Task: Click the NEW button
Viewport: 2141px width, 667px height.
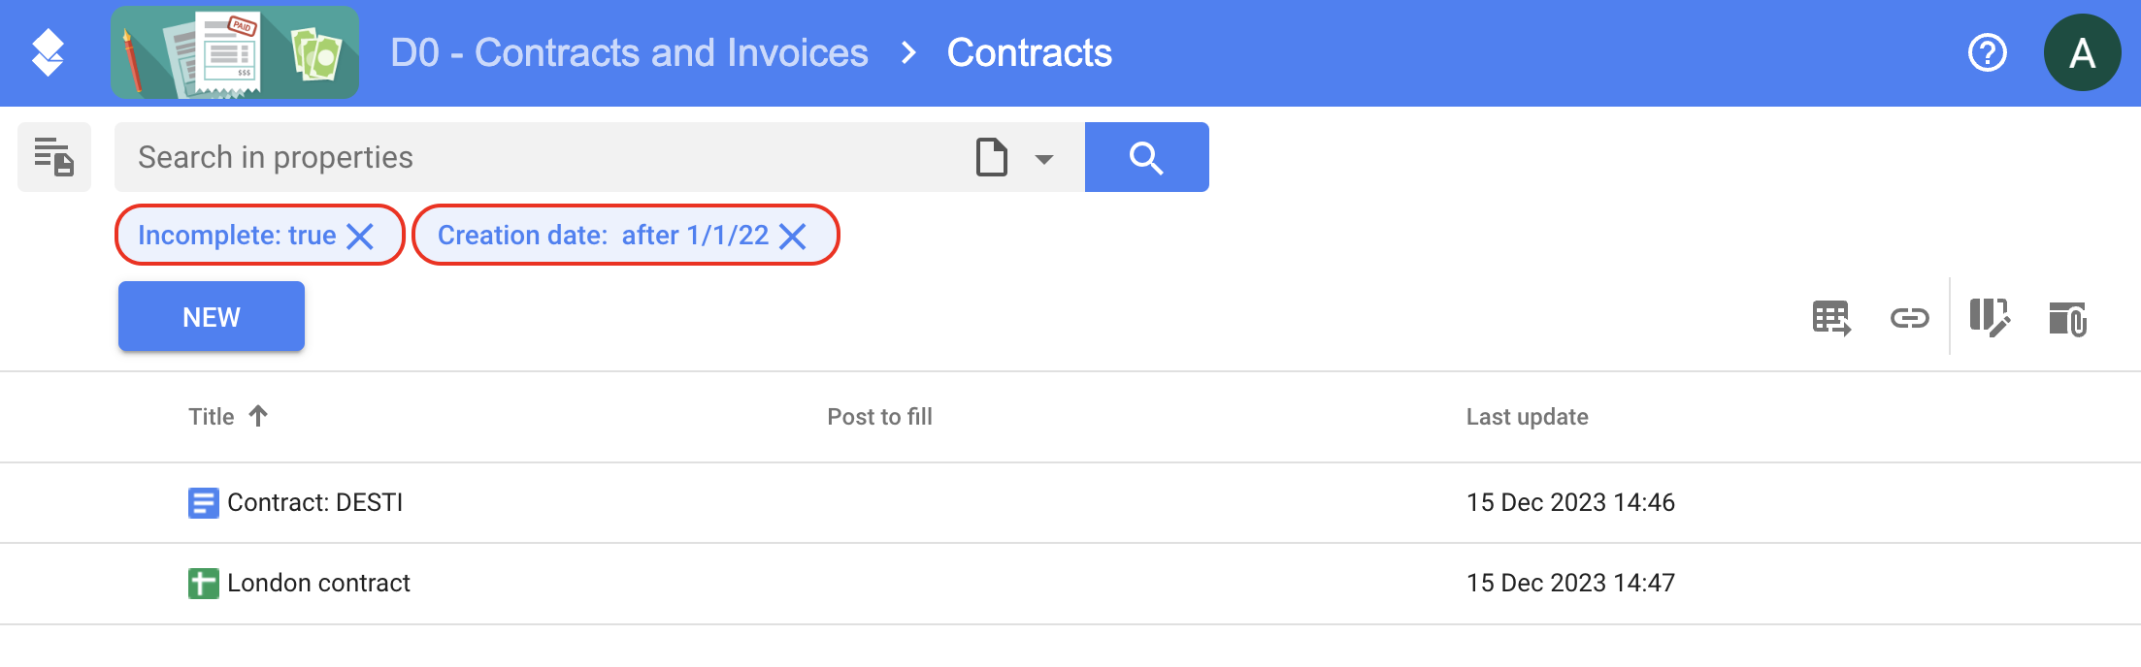Action: click(212, 316)
